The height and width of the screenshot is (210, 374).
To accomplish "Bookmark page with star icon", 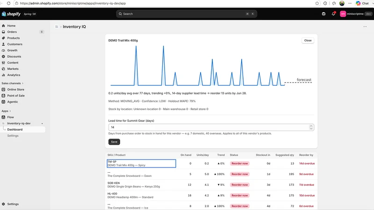I will click(317, 3).
